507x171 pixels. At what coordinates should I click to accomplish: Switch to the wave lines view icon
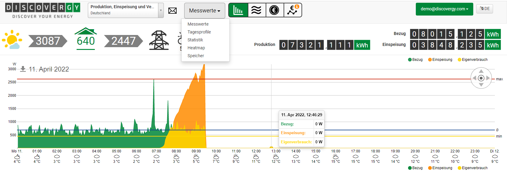tap(256, 10)
